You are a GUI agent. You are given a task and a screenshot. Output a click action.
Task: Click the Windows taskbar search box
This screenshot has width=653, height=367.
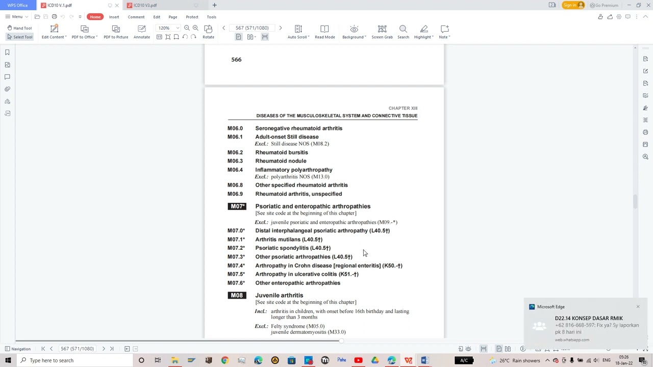coord(74,360)
